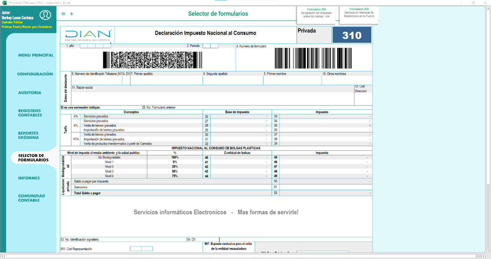Click the Excel icon in title bar
Image resolution: width=491 pixels, height=259 pixels.
tap(5, 3)
